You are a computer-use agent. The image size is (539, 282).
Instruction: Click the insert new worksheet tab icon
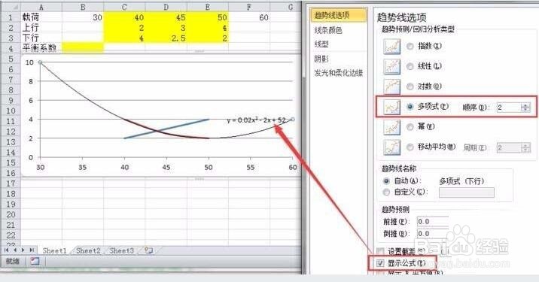(x=148, y=250)
